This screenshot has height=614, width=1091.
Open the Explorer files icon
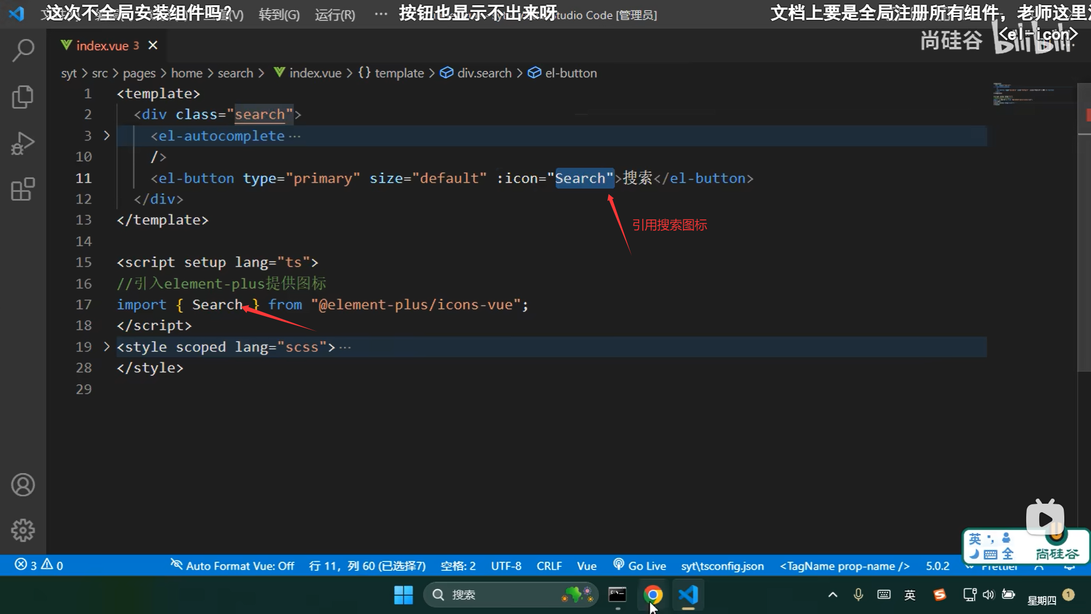coord(23,97)
